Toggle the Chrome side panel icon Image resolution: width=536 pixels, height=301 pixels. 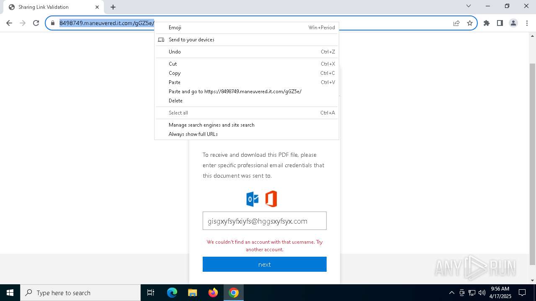pyautogui.click(x=500, y=23)
